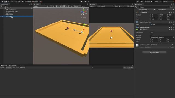Select the Rotate tool in toolbar
Viewport: 175px width, 98px height.
click(9, 2)
